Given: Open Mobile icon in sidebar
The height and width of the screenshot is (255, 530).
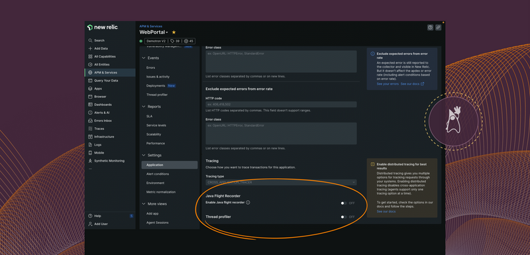Looking at the screenshot, I should [x=90, y=152].
